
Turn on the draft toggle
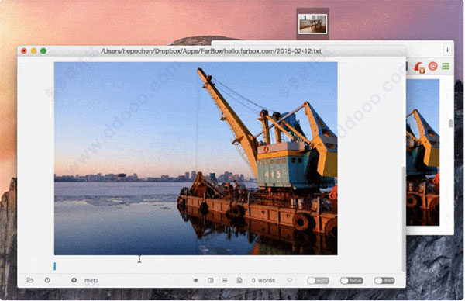coord(384,281)
